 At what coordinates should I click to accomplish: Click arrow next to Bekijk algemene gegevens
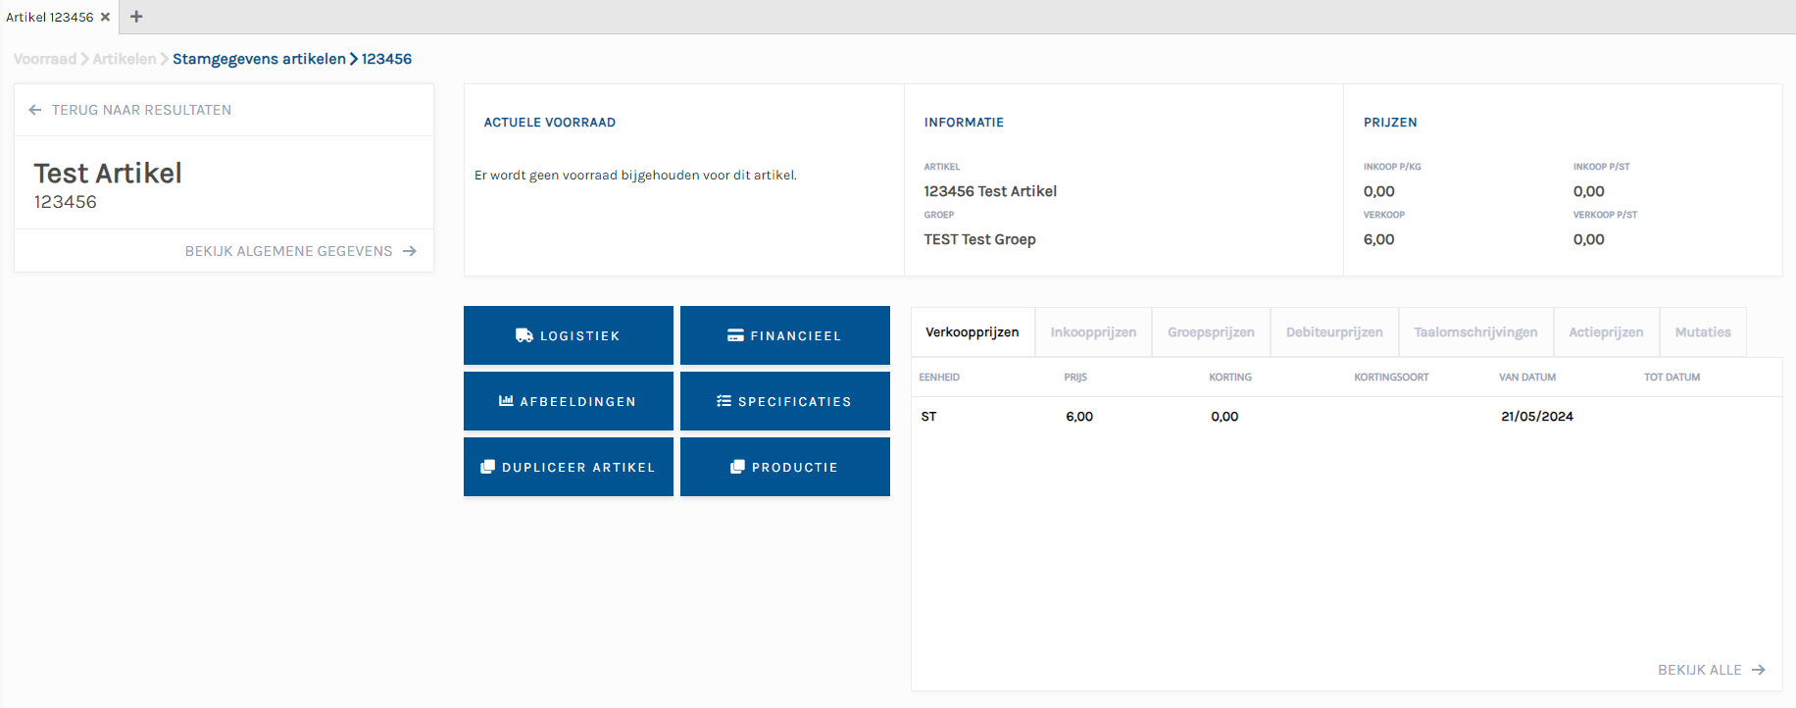[x=410, y=251]
